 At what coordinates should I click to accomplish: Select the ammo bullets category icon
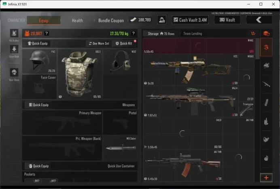[266, 122]
